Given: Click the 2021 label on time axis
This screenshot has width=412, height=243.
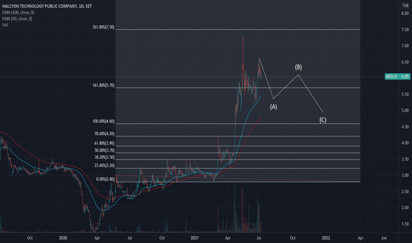Looking at the screenshot, I should pyautogui.click(x=195, y=238).
